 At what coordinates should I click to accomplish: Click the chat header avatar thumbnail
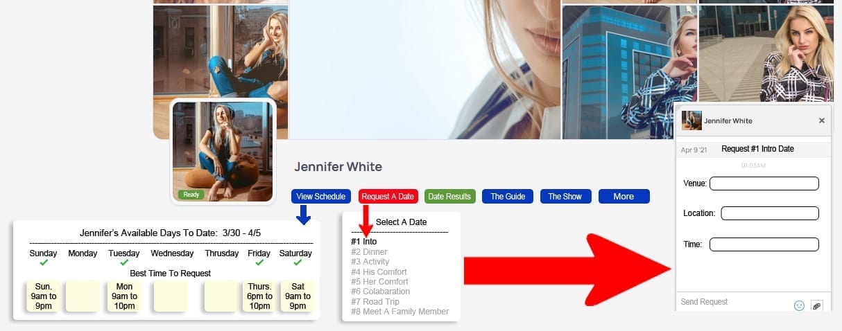(691, 120)
